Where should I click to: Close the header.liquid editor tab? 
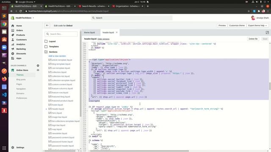click(117, 33)
